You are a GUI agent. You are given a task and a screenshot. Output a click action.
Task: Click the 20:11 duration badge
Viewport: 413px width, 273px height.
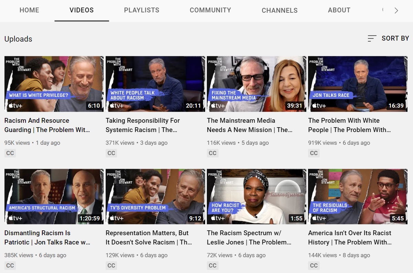coord(193,106)
